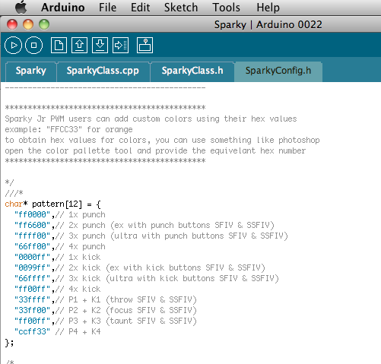The height and width of the screenshot is (364, 381).
Task: Click the "// 4x punch" comment
Action: [x=80, y=247]
